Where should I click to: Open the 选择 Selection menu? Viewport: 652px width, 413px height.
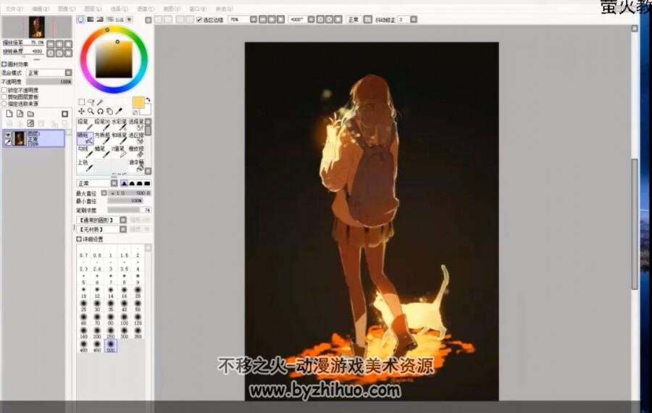point(119,9)
